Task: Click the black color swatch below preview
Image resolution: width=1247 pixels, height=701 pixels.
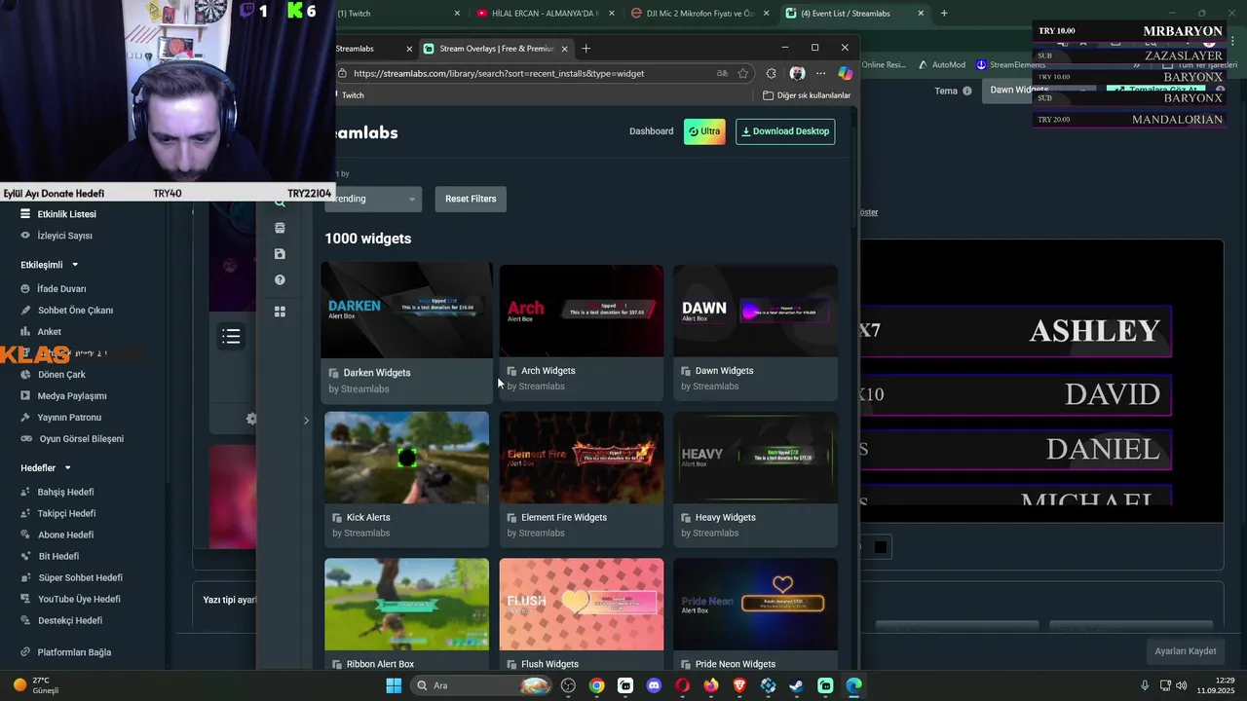Action: (x=880, y=547)
